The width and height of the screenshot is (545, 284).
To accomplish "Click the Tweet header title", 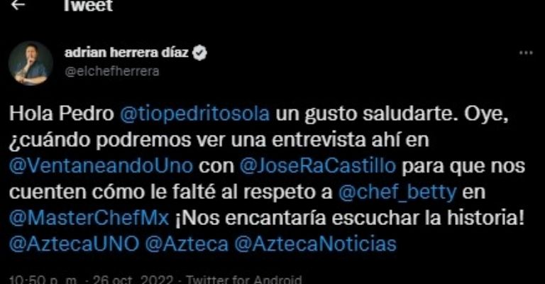I will point(88,6).
